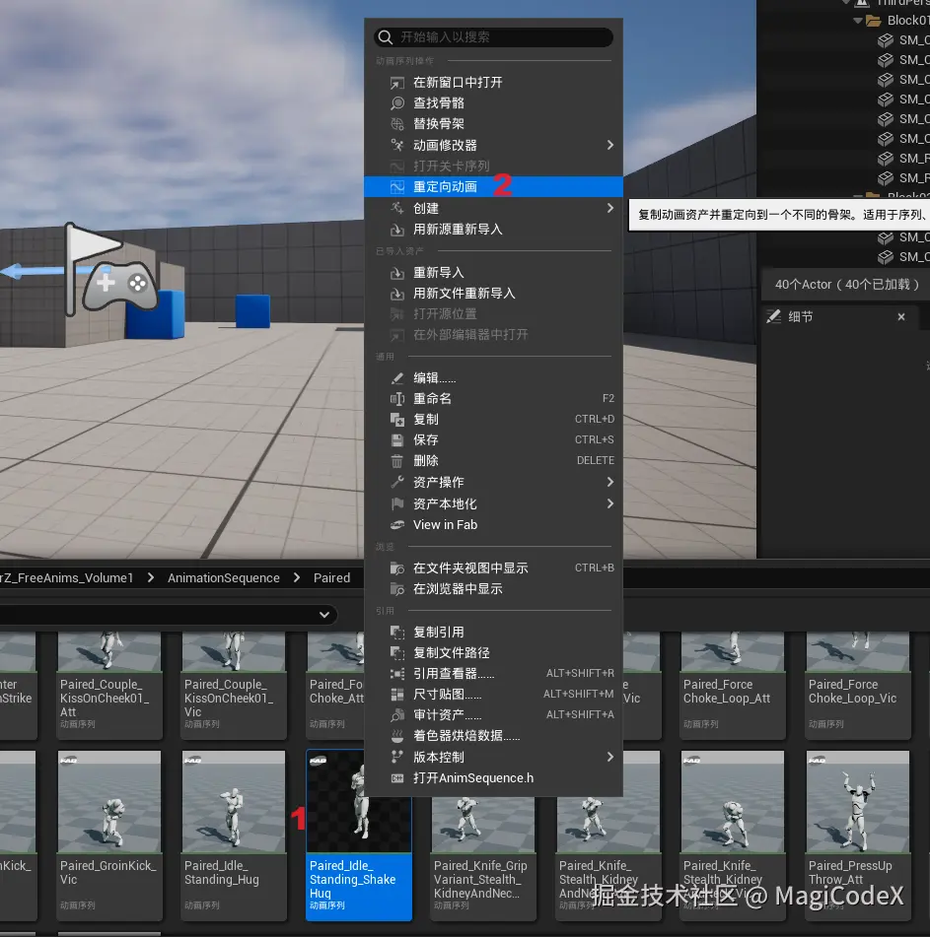
Task: Click the 复制文件路径 icon
Action: (397, 653)
